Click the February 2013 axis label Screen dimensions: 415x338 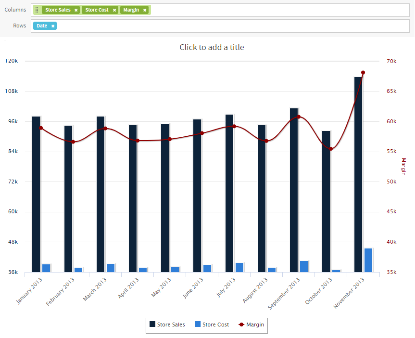coord(60,292)
